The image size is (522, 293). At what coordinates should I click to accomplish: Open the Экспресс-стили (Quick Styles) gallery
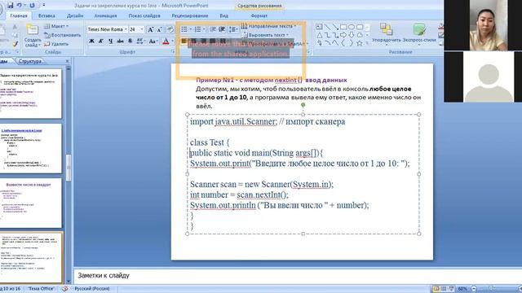coord(419,34)
